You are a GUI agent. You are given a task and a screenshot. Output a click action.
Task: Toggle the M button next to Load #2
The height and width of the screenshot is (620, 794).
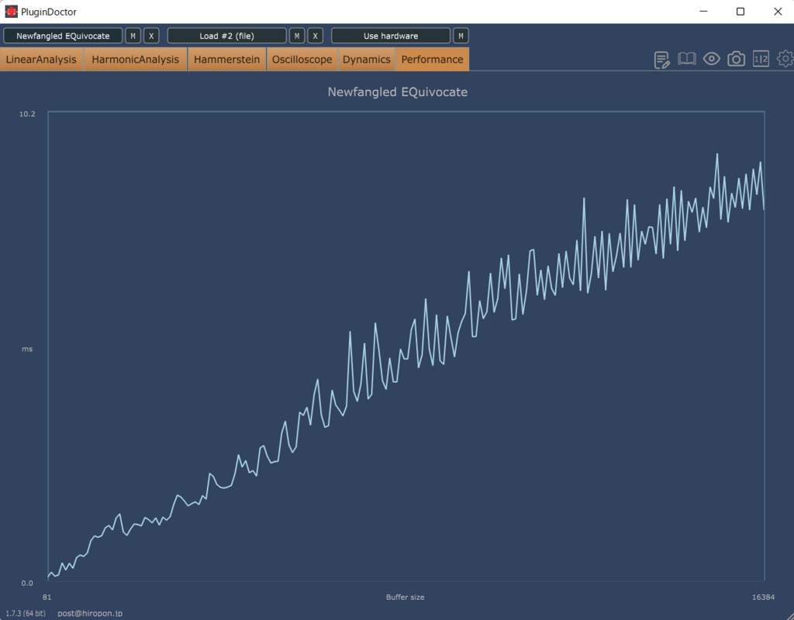pos(297,36)
